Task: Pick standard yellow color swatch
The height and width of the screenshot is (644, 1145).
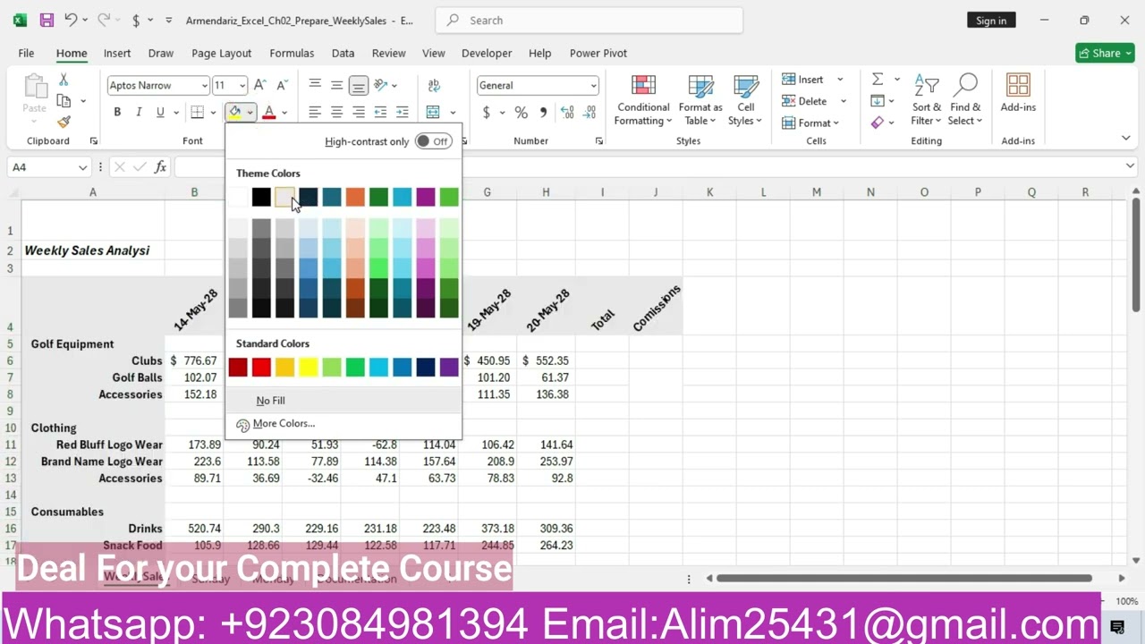Action: coord(308,367)
